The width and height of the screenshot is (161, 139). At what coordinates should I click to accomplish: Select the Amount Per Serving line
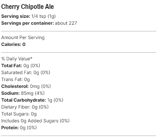23,38
